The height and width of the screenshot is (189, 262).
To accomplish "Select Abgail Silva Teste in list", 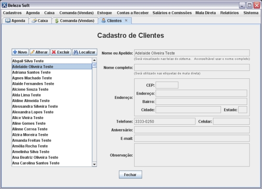I will 52,61.
